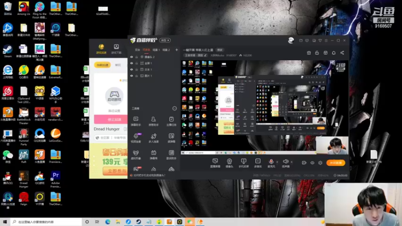The height and width of the screenshot is (226, 402).
Task: Toggle the lock on the 摄像头 2 source
Action: (137, 57)
